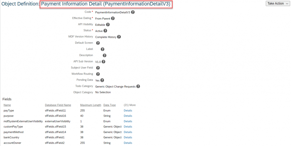Click maximum length 40 for purpose
The width and height of the screenshot is (291, 146).
pos(82,116)
